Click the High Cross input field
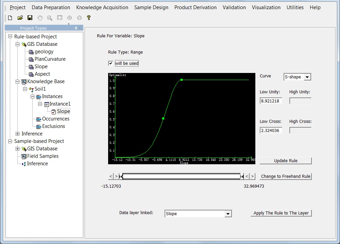This screenshot has height=244, width=340. (300, 131)
